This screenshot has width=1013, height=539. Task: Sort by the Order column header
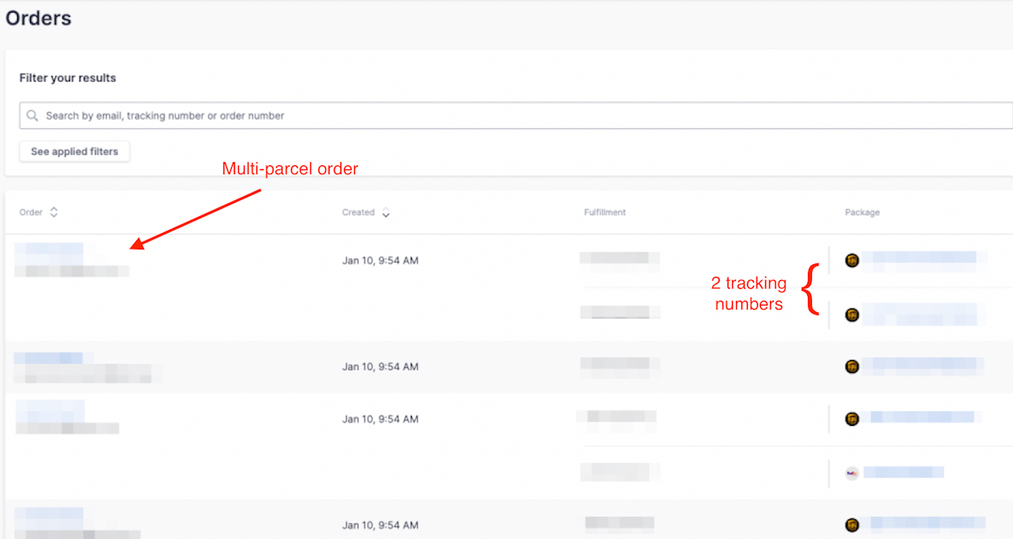click(31, 212)
